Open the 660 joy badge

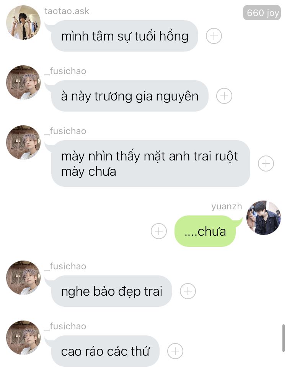coord(262,13)
